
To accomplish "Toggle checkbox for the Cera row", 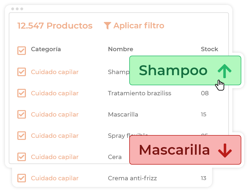I will 22,157.
